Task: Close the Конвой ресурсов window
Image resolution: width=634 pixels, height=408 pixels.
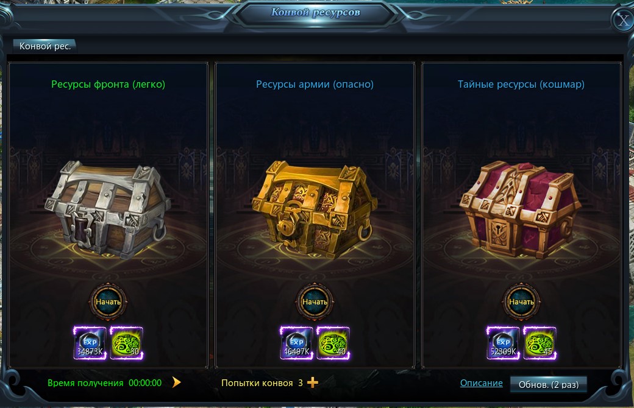Action: [622, 20]
